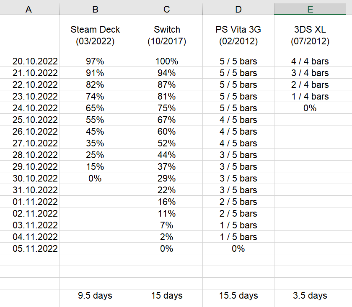This screenshot has width=352, height=307.
Task: Select the date cell 22.10.2022
Action: click(x=29, y=84)
